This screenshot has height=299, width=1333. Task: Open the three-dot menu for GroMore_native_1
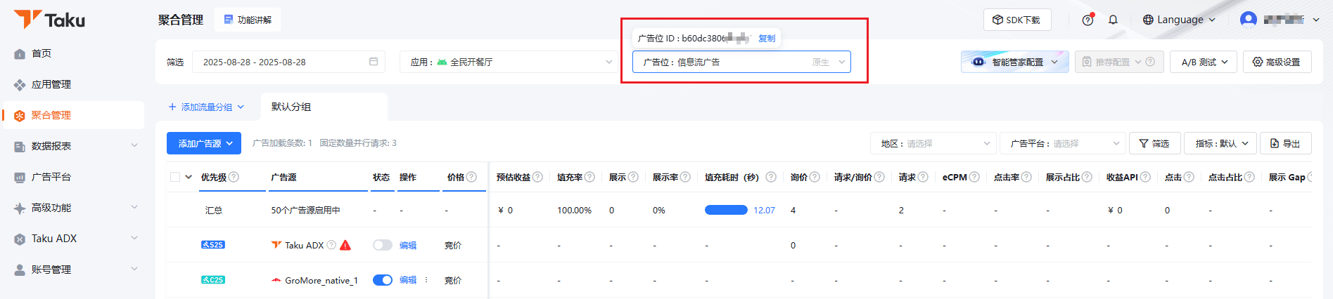point(426,280)
